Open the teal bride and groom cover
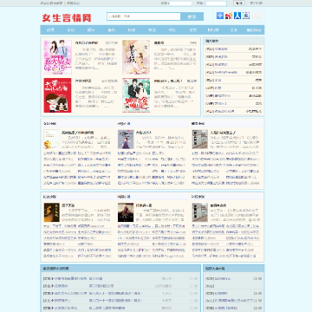This screenshot has width=312, height=312. (136, 95)
